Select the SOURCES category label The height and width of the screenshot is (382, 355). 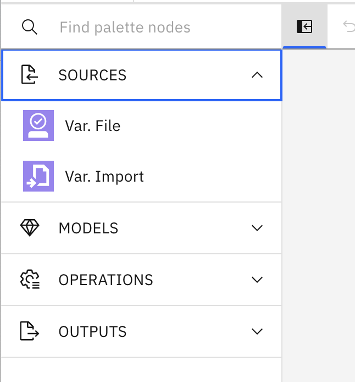pos(92,75)
